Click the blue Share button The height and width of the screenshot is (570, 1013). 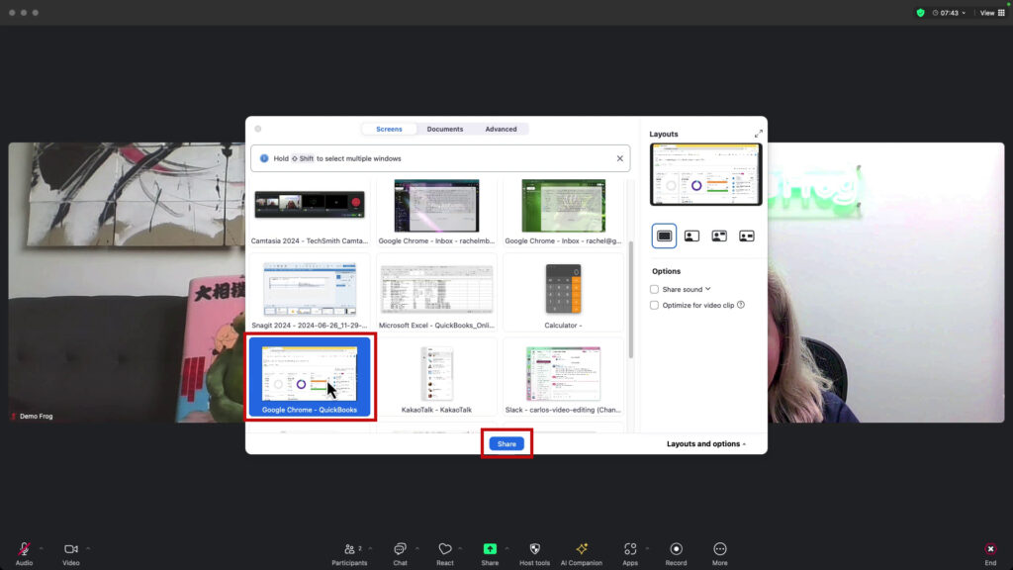[x=506, y=443]
